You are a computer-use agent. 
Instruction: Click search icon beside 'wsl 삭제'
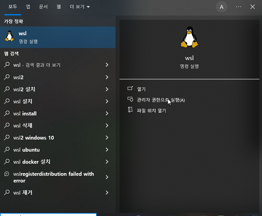point(7,125)
